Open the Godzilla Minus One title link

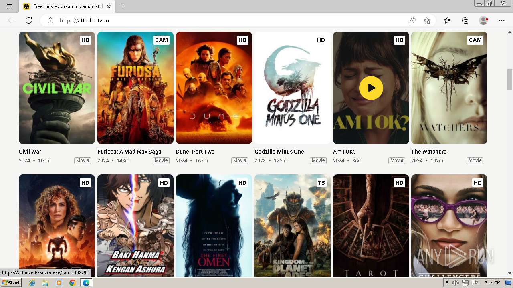(x=279, y=152)
